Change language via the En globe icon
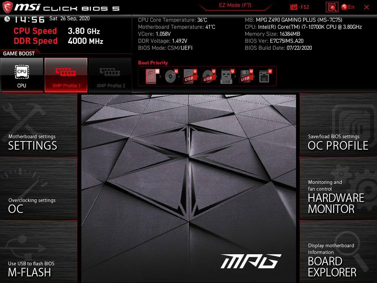Image resolution: width=377 pixels, height=283 pixels. point(348,7)
